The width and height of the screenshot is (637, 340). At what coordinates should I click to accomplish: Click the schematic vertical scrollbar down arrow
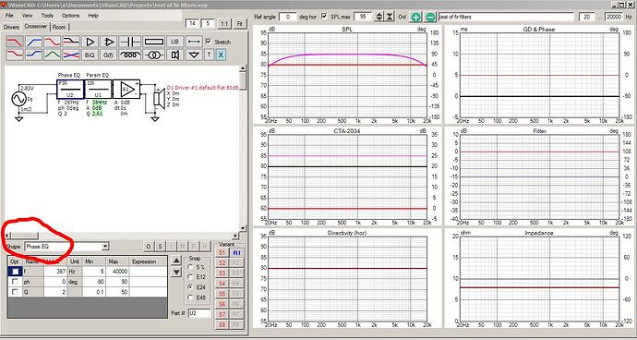pos(243,228)
